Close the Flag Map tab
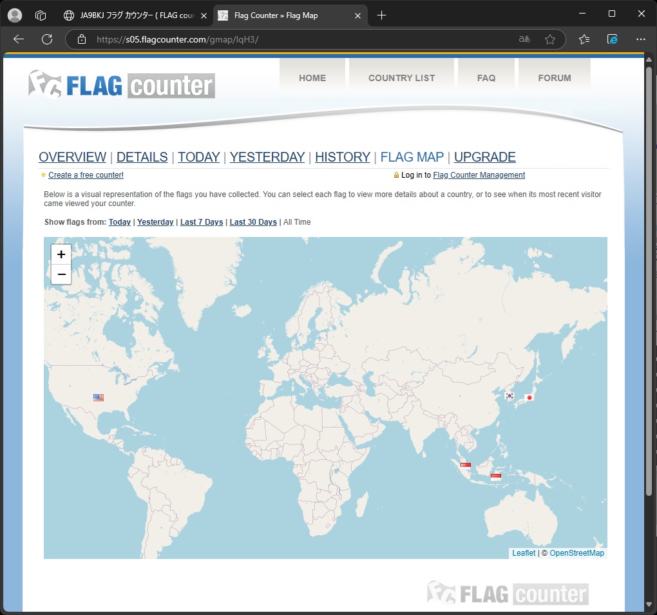This screenshot has height=615, width=657. [x=358, y=15]
